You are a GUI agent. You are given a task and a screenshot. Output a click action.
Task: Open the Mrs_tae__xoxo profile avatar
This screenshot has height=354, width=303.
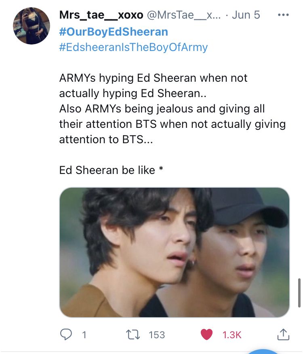(x=32, y=26)
